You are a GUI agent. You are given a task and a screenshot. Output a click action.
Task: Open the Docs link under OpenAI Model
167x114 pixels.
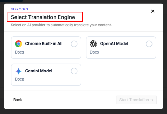(x=94, y=52)
